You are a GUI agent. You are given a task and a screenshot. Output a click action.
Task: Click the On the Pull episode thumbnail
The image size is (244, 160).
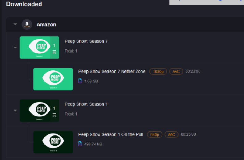coord(53,142)
